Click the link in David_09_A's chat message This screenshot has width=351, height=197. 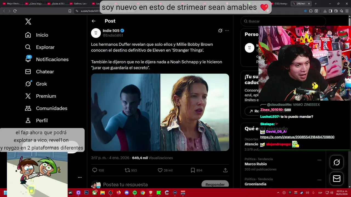[x=297, y=137]
